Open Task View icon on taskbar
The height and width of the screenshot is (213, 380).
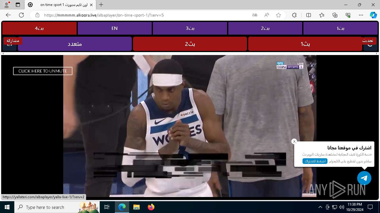pyautogui.click(x=107, y=207)
